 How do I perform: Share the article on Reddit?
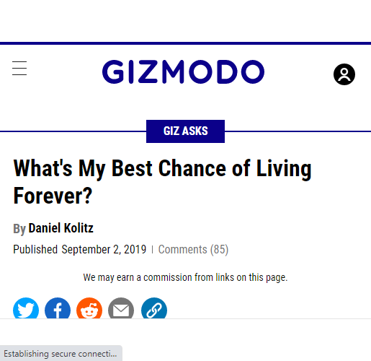click(89, 308)
